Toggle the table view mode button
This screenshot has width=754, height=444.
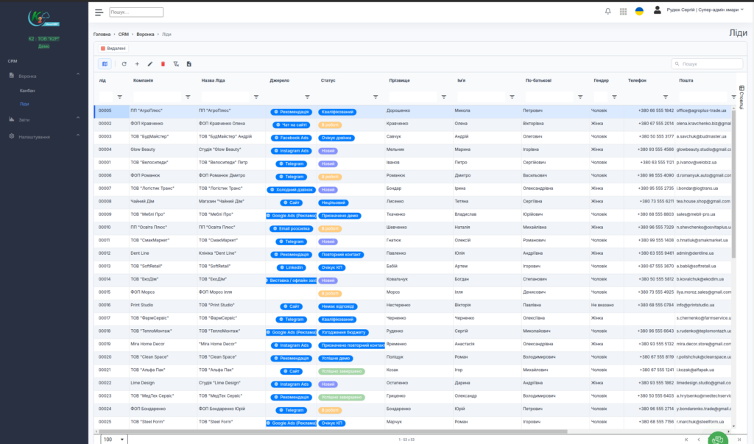pos(105,64)
